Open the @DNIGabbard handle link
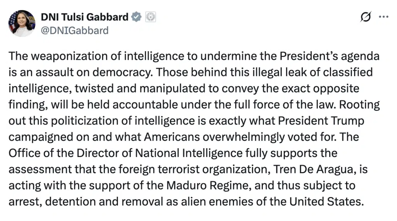The image size is (397, 221). pos(74,30)
